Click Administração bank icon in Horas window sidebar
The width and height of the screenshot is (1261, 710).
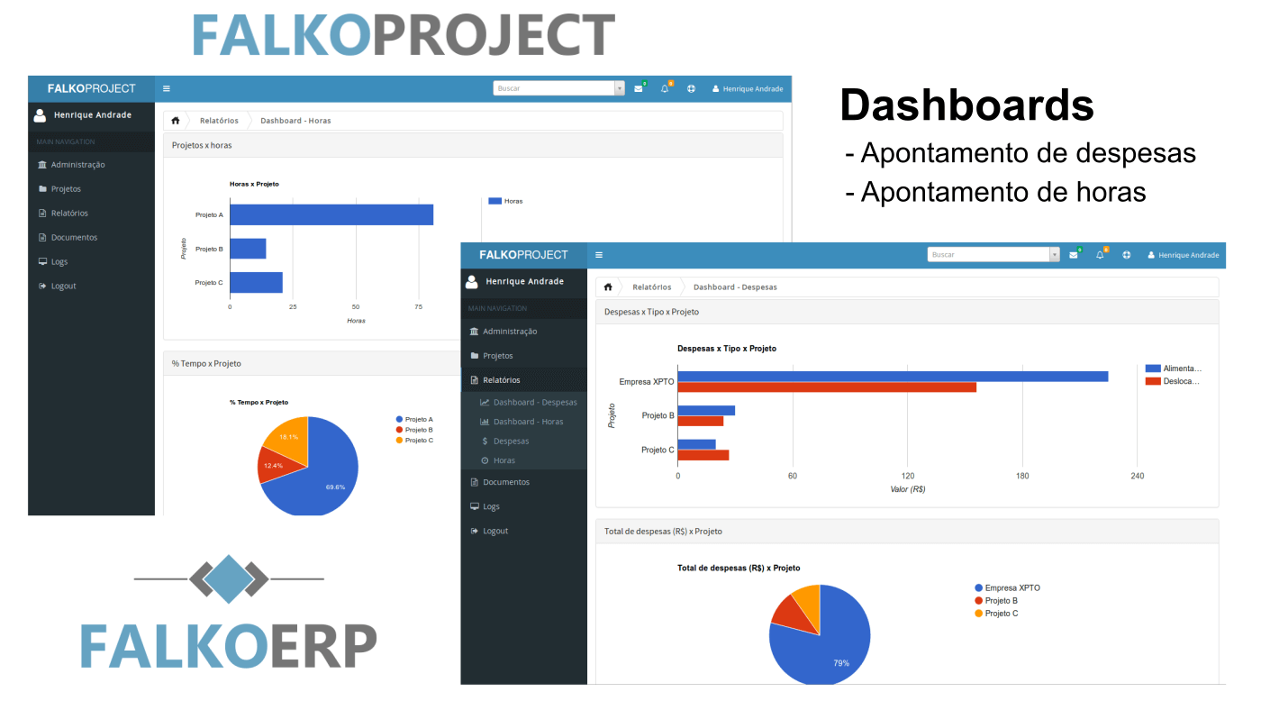tap(42, 165)
